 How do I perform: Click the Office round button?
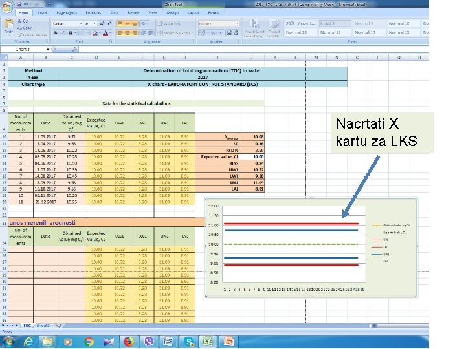pyautogui.click(x=6, y=7)
